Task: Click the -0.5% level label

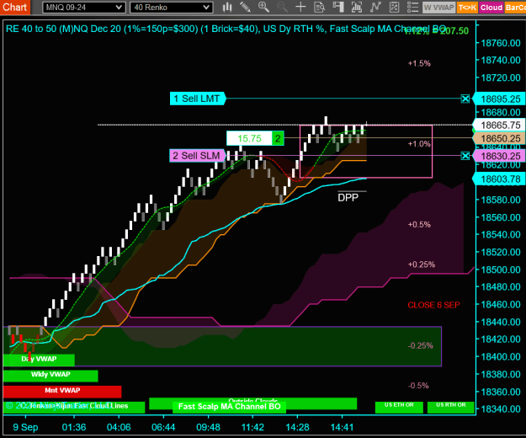Action: [418, 386]
